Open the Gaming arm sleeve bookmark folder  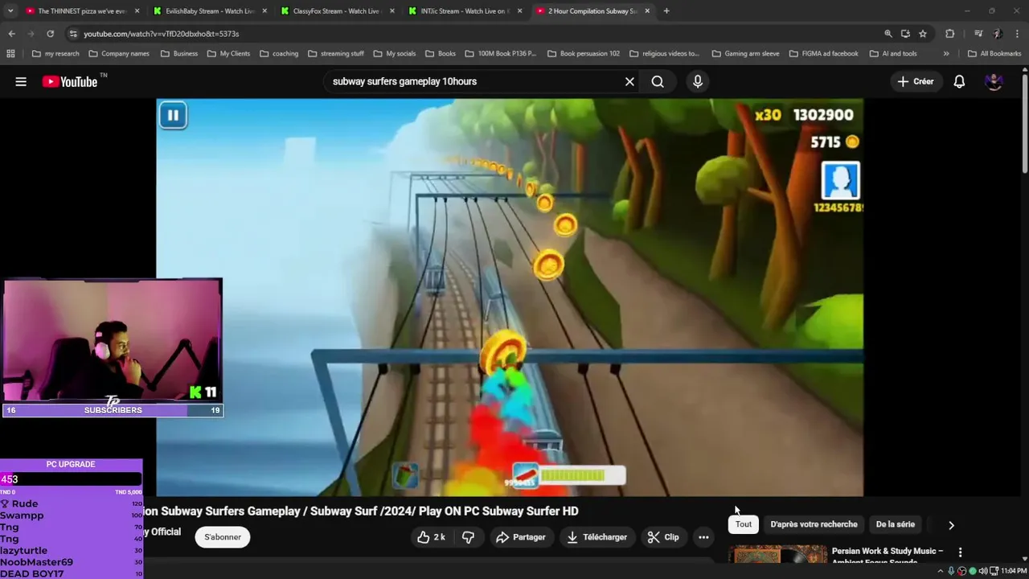click(x=745, y=54)
